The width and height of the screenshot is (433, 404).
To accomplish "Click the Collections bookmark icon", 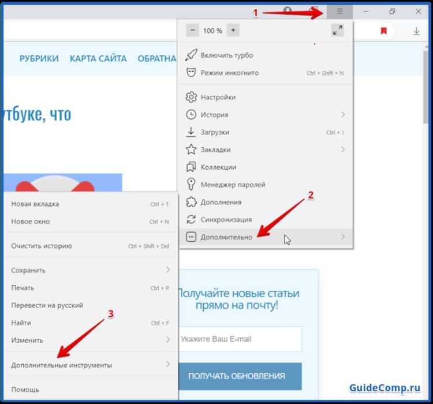I will [x=191, y=167].
